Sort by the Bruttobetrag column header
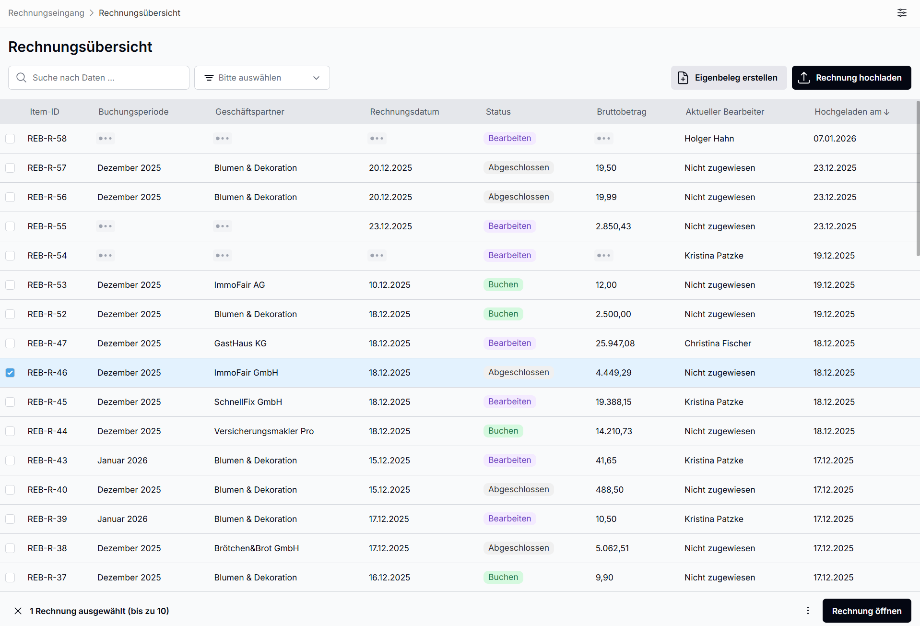 click(x=621, y=112)
